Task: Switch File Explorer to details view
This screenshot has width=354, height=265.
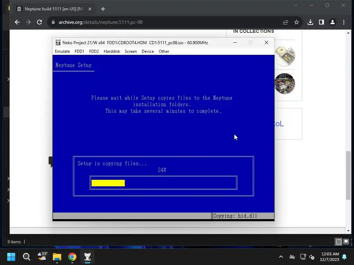Action: point(339,242)
